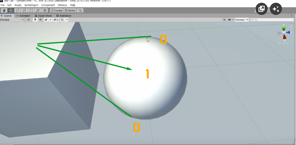
Task: Toggle scene gizmo rotation lock
Action: coord(291,26)
